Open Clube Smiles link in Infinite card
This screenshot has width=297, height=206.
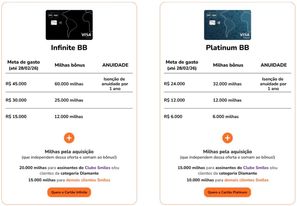(97, 168)
